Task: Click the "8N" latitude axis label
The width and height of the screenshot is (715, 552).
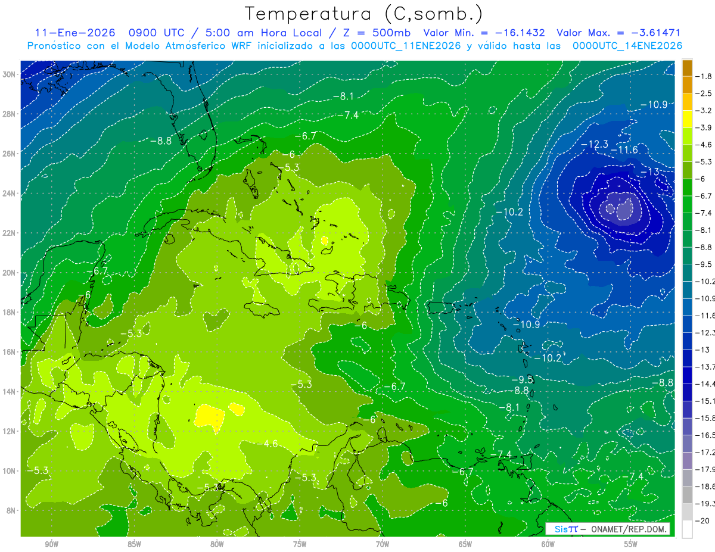Action: [x=10, y=511]
